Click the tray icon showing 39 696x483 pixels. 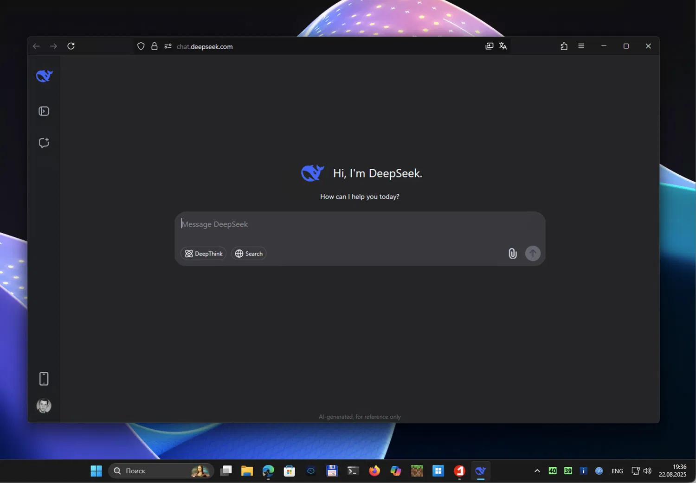click(568, 471)
